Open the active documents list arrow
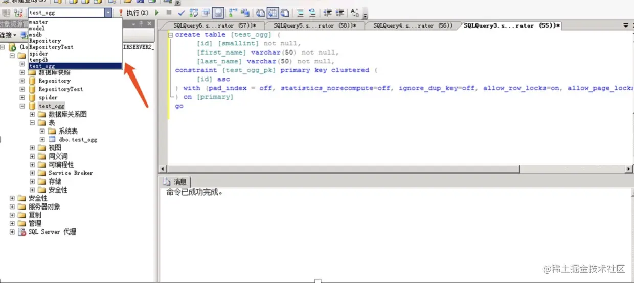Viewport: 634px width, 283px height. click(x=626, y=25)
